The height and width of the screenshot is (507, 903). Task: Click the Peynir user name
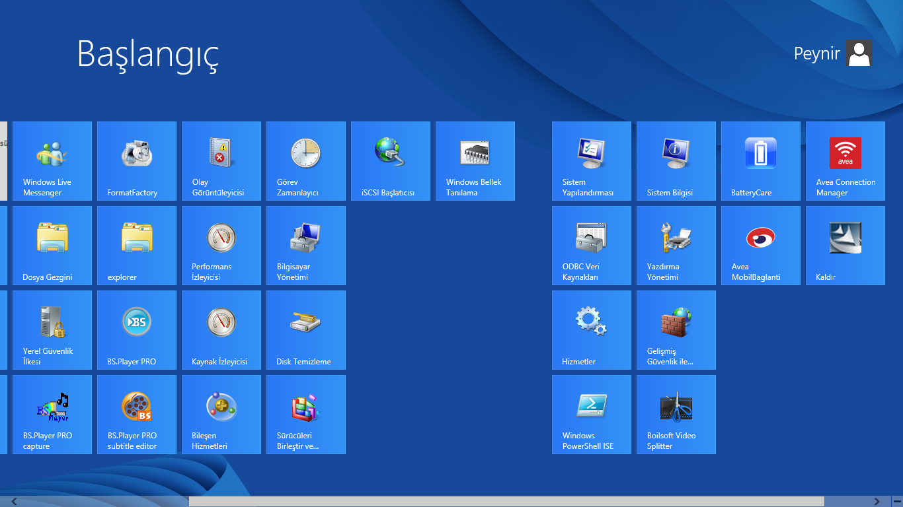[816, 53]
